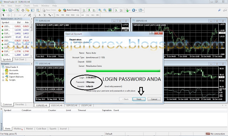Switch timeframe to W1
228x136 pixels.
coord(93,15)
